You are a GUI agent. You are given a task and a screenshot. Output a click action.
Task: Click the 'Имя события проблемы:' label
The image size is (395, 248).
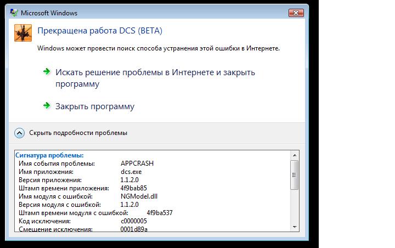[57, 164]
